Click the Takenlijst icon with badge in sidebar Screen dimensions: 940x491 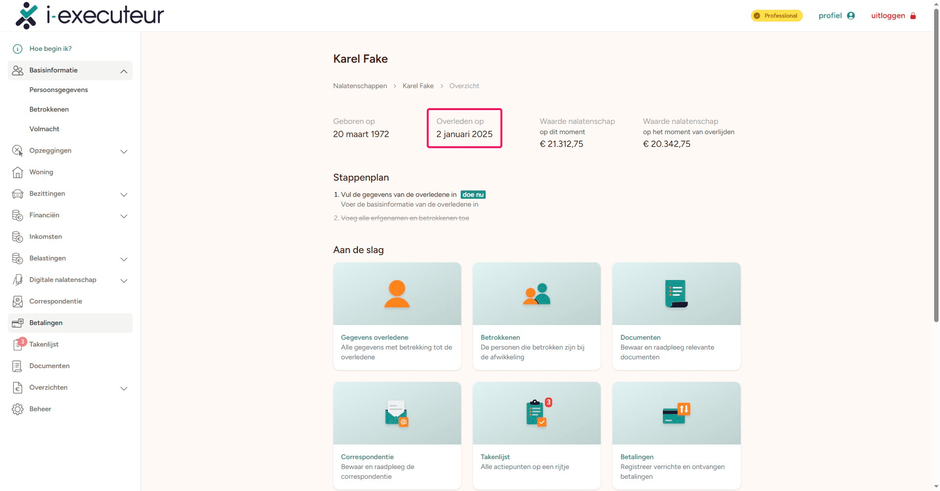pos(19,344)
